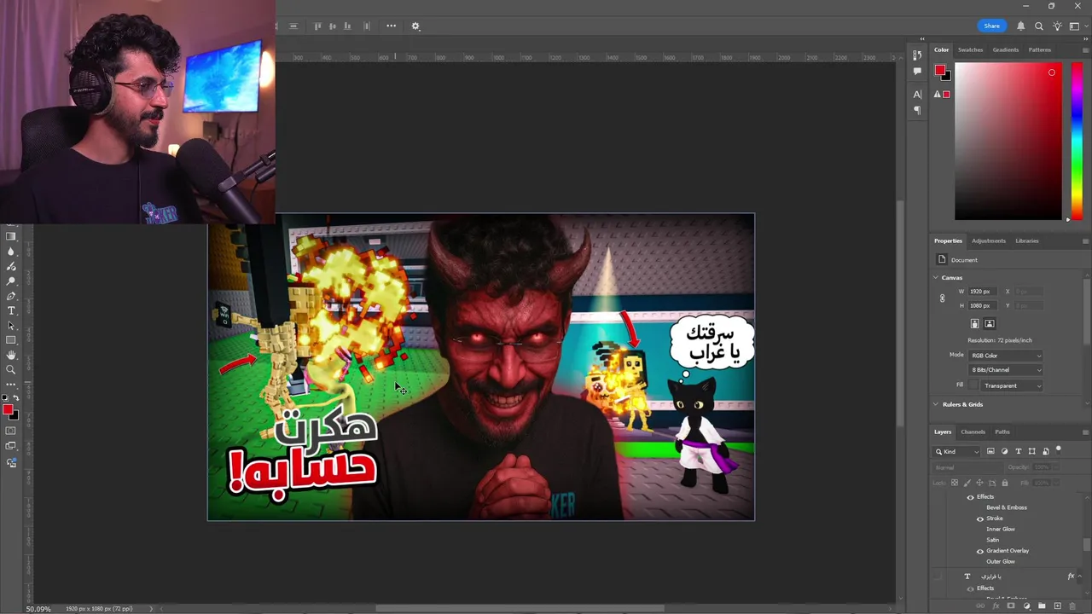1092x614 pixels.
Task: Toggle type layer filter (T) in Layers panel
Action: pos(1019,451)
